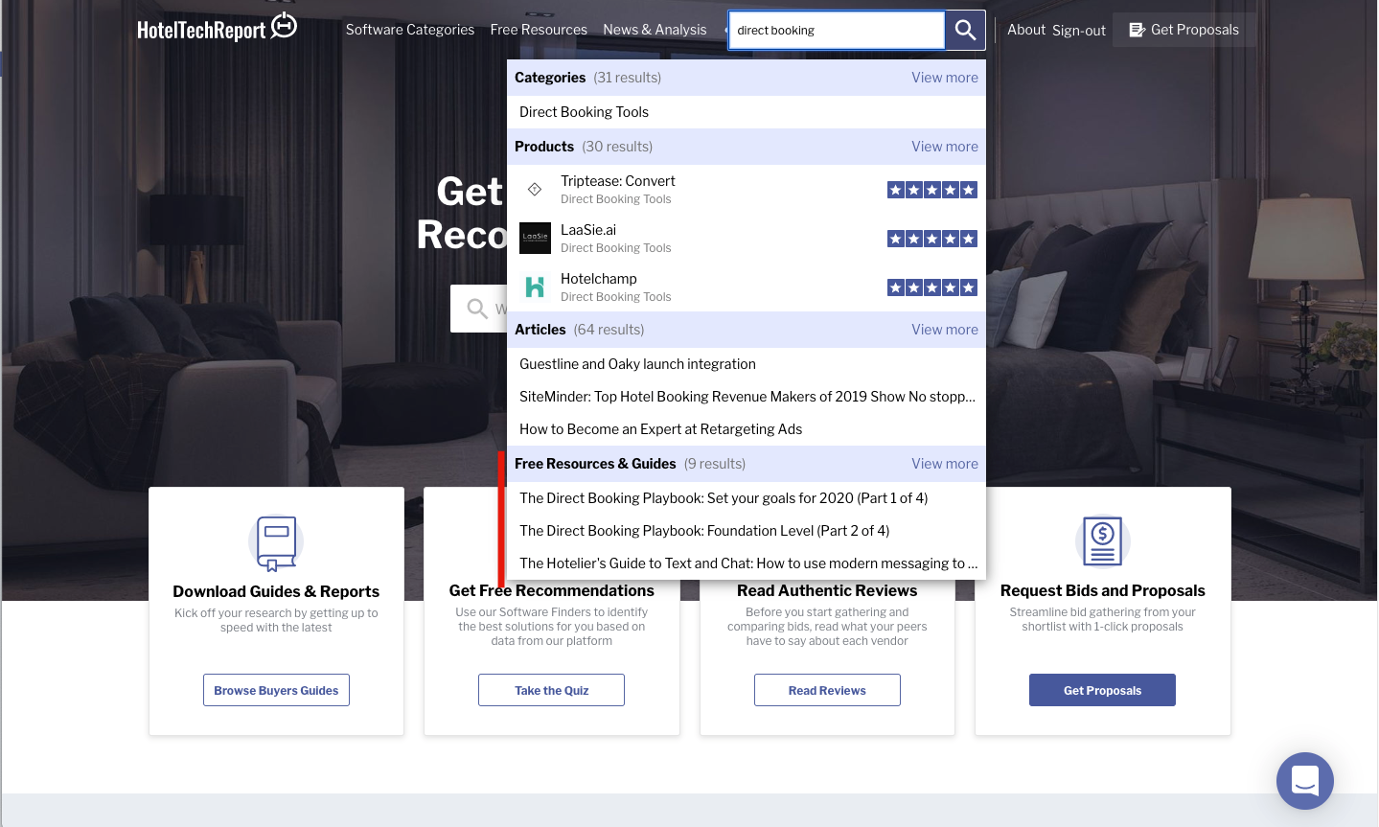
Task: Open Direct Booking Playbook Part 1 of 4
Action: pyautogui.click(x=747, y=498)
